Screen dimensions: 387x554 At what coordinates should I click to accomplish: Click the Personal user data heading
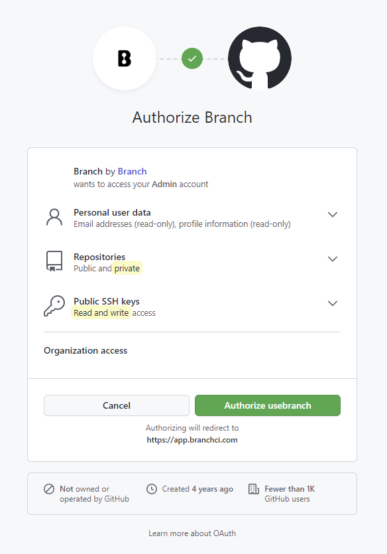pos(112,212)
